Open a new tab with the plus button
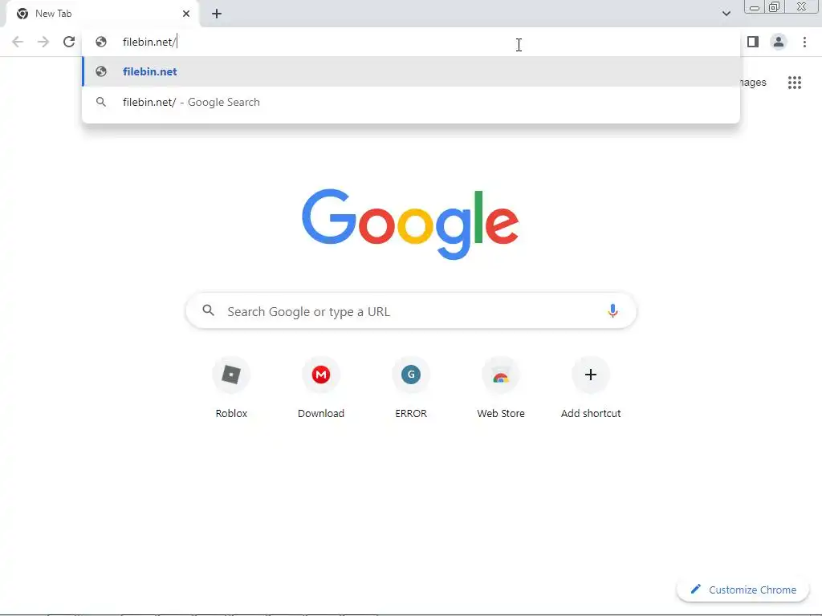The width and height of the screenshot is (822, 616). tap(217, 14)
